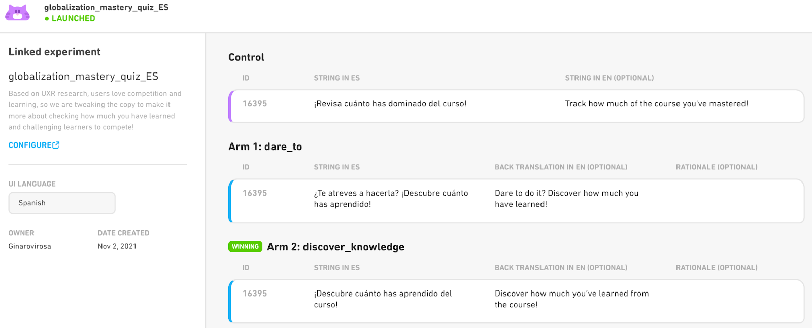812x328 pixels.
Task: Click the ID column header under Control
Action: pos(246,78)
